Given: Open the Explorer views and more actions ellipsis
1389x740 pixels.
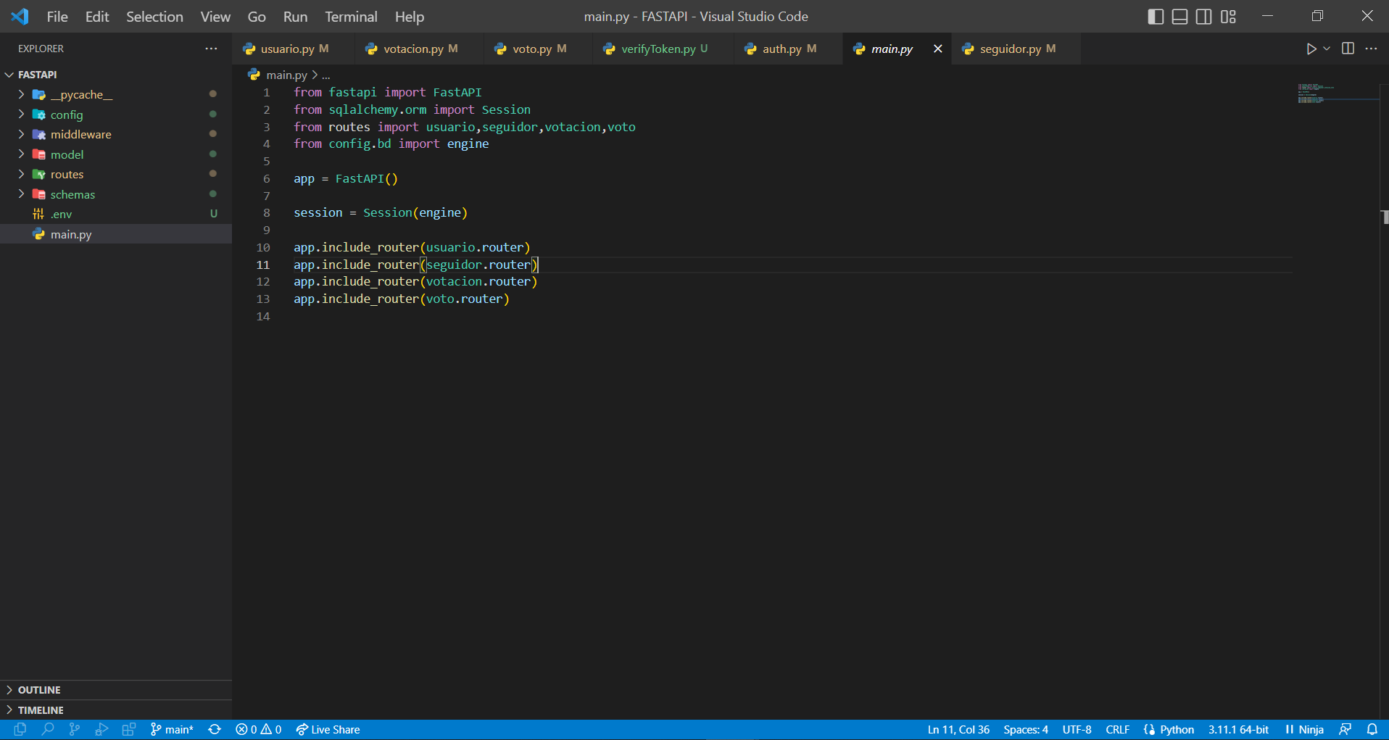Looking at the screenshot, I should click(211, 49).
